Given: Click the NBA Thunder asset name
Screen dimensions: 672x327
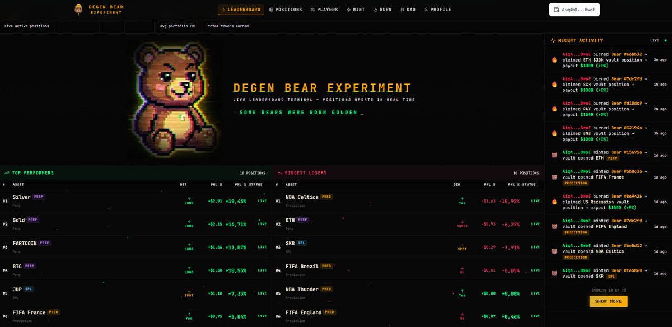Looking at the screenshot, I should 302,289.
